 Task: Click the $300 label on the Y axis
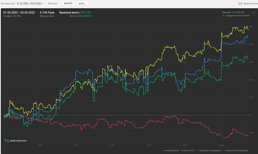[251, 62]
